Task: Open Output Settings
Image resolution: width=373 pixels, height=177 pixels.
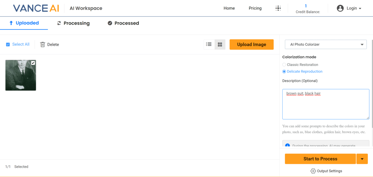Action: (x=326, y=171)
